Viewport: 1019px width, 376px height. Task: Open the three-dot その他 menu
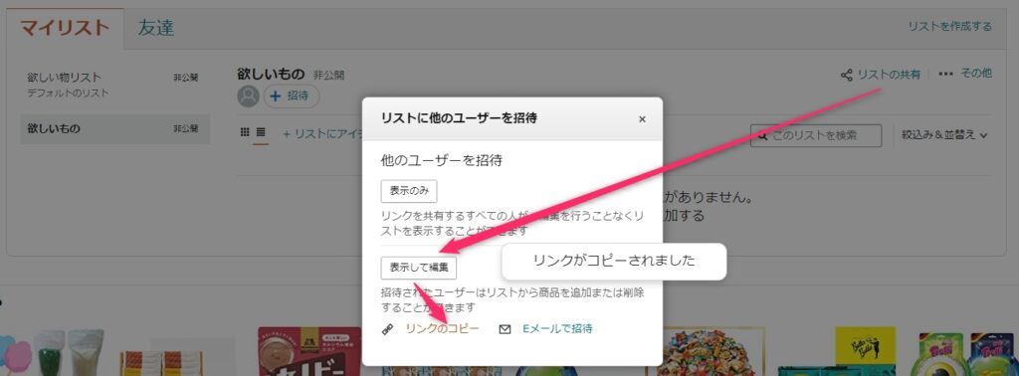pos(945,74)
